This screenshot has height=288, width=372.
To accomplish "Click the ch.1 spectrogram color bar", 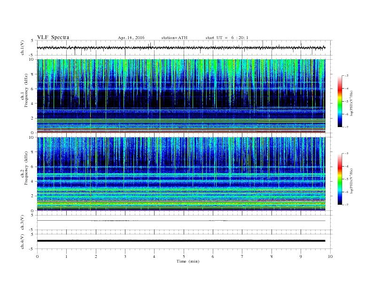I will (x=340, y=101).
